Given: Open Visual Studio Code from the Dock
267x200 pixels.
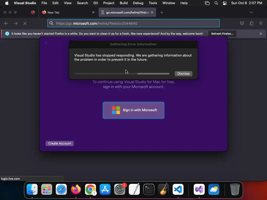Looking at the screenshot, I should click(x=178, y=189).
